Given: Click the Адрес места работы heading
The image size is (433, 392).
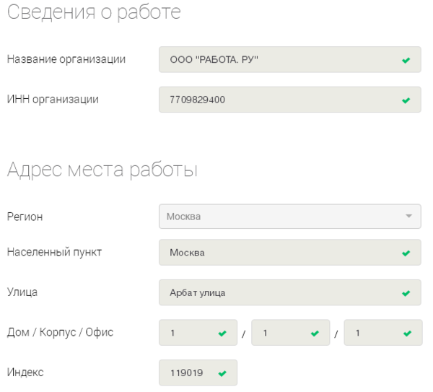Looking at the screenshot, I should (x=102, y=170).
